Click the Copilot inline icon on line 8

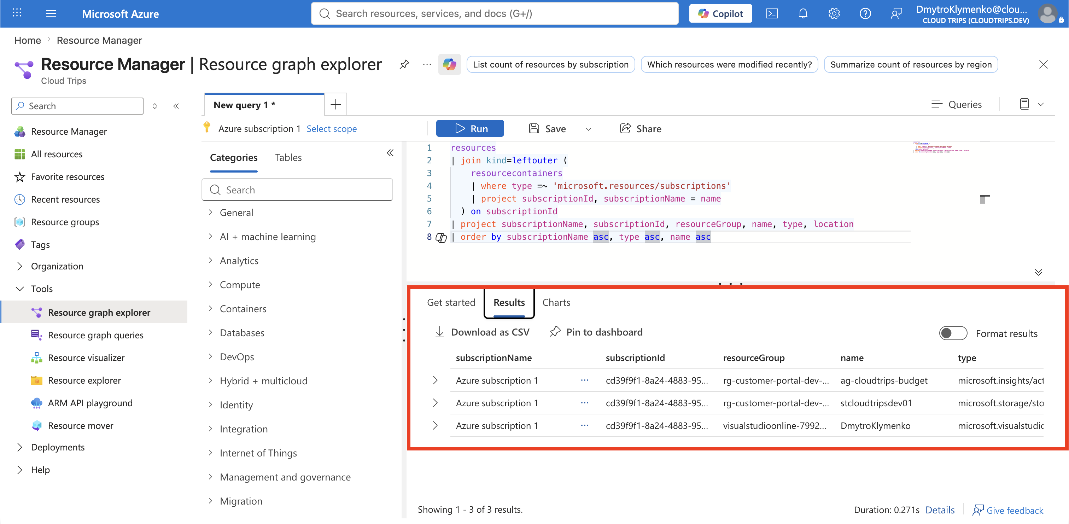pos(441,238)
